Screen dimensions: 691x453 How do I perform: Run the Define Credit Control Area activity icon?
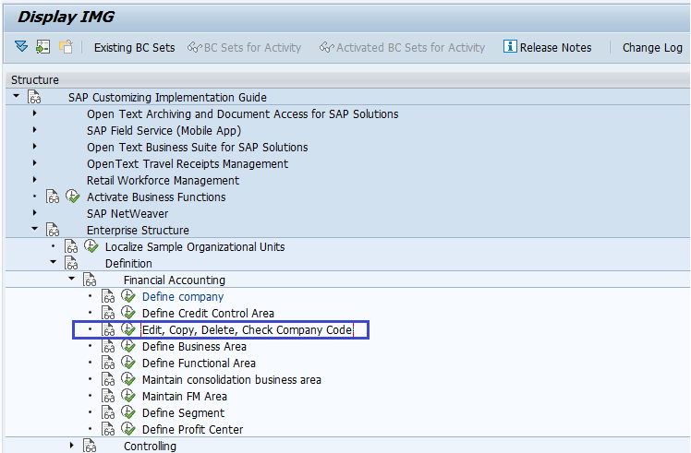pyautogui.click(x=128, y=314)
